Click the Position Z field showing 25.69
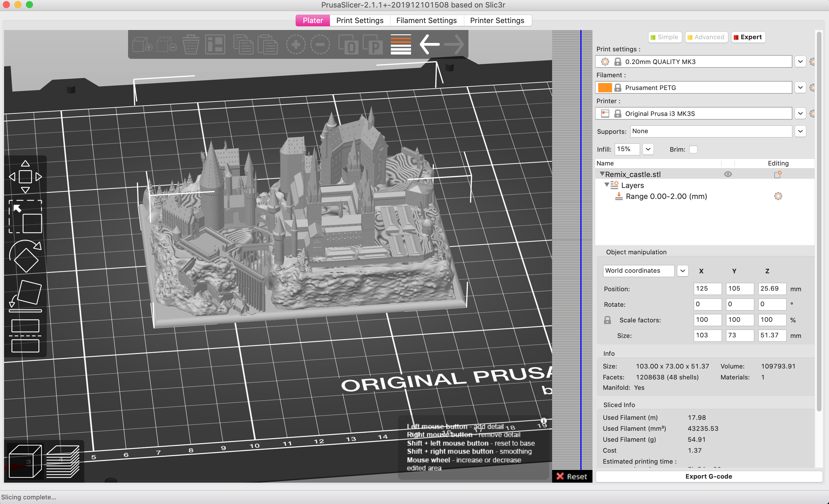 coord(772,289)
